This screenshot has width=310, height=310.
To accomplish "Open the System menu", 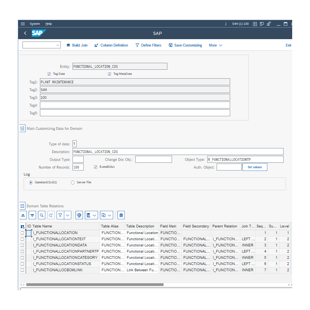I will tap(35, 24).
